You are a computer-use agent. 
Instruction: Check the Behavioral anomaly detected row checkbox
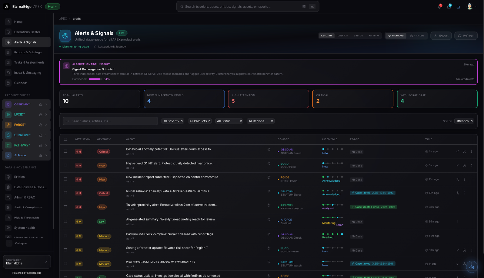(65, 151)
